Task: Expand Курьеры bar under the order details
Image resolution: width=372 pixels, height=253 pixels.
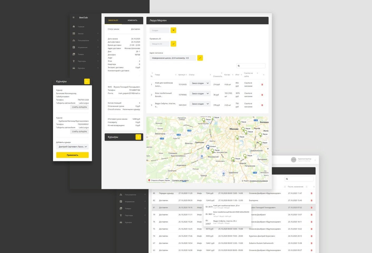Action: coord(138,137)
